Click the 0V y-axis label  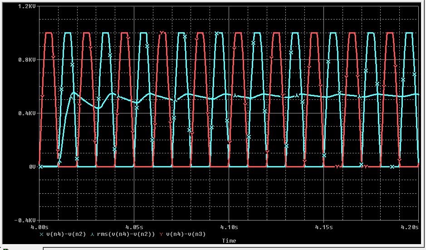[32, 167]
